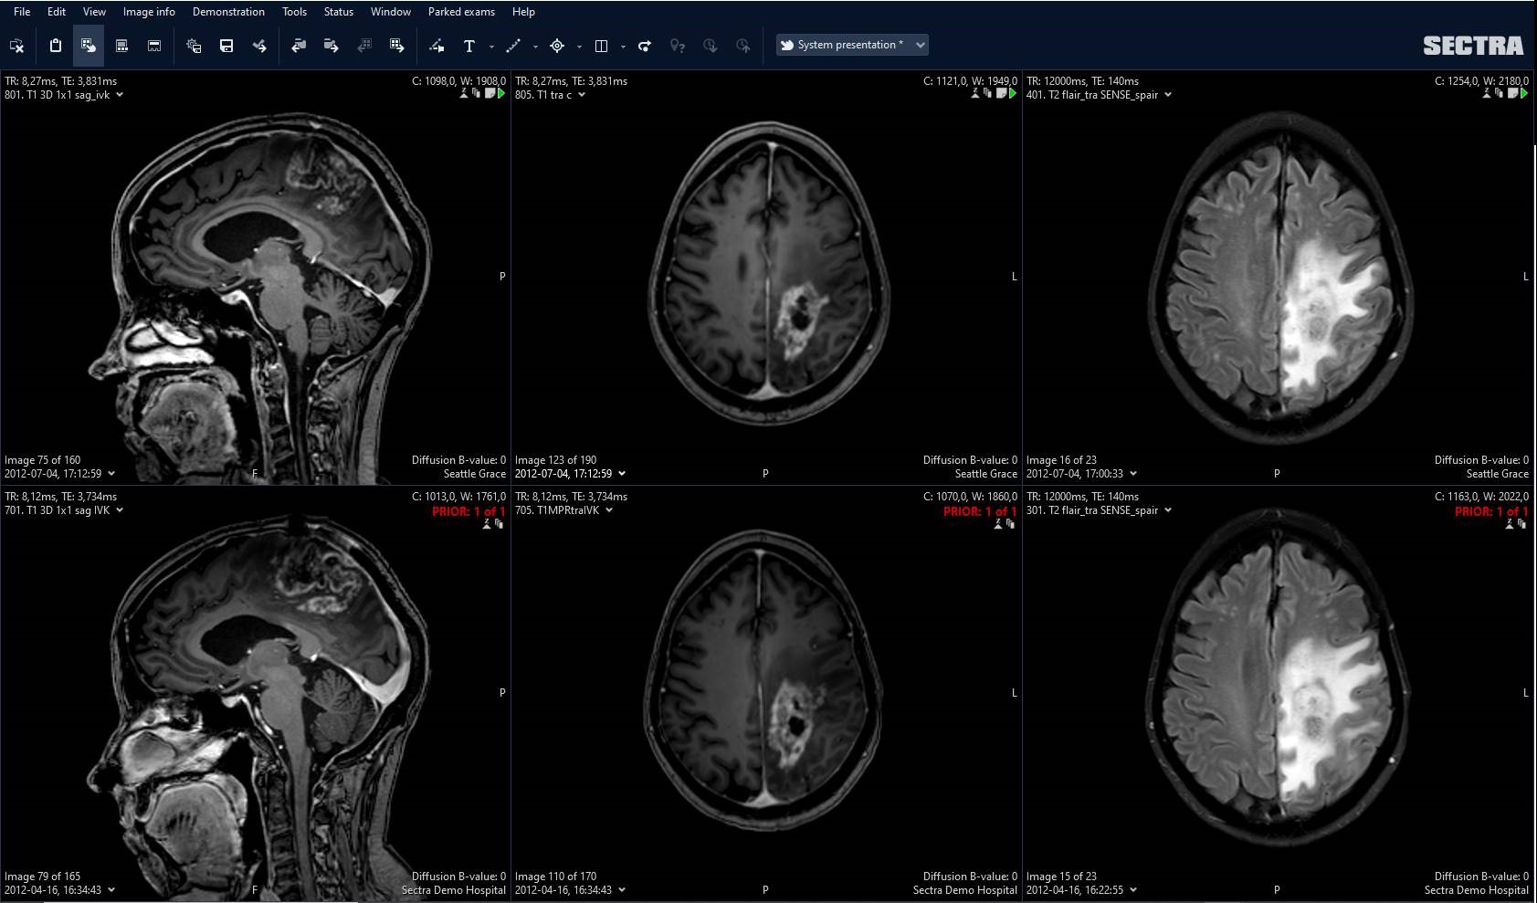Viewport: 1537px width, 903px height.
Task: Click the rotate/flip image icon
Action: point(645,46)
